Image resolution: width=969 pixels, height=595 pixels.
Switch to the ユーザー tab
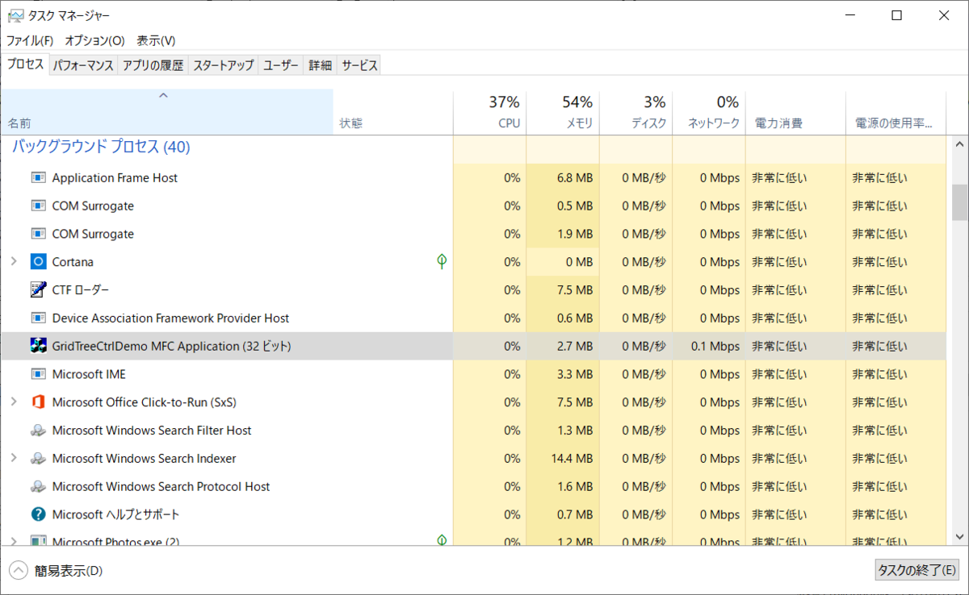point(281,66)
